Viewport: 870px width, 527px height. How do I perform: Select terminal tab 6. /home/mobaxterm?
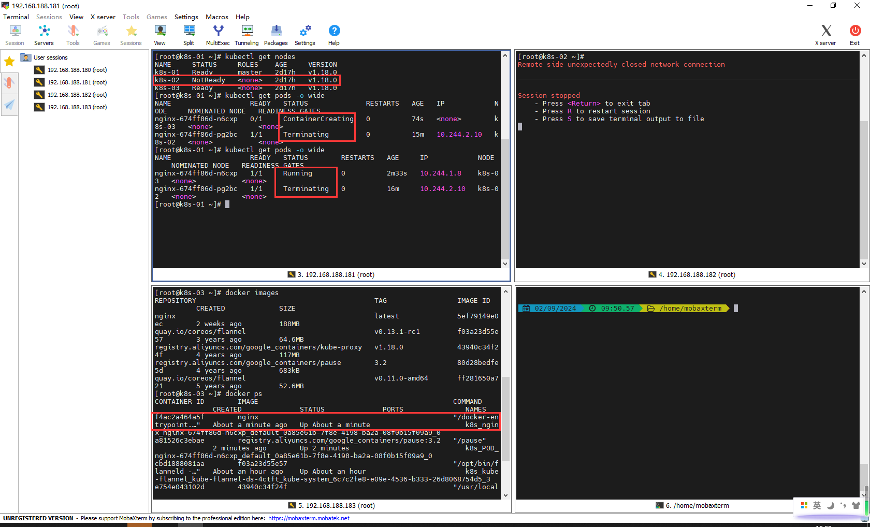(x=692, y=506)
